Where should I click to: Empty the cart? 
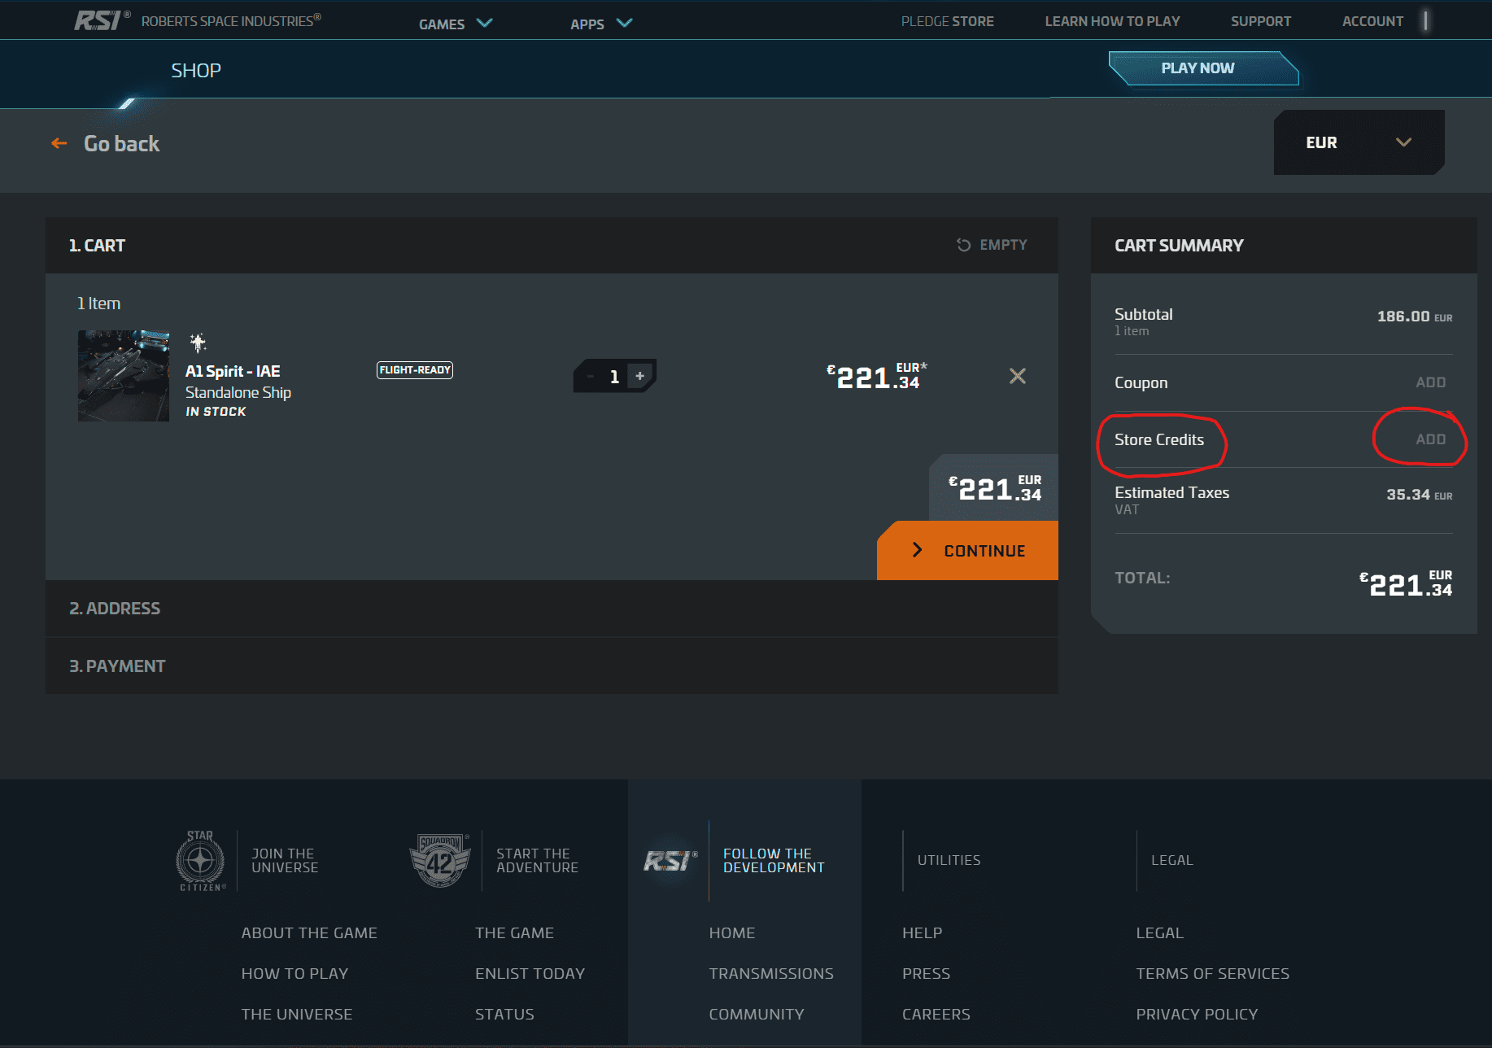point(992,245)
